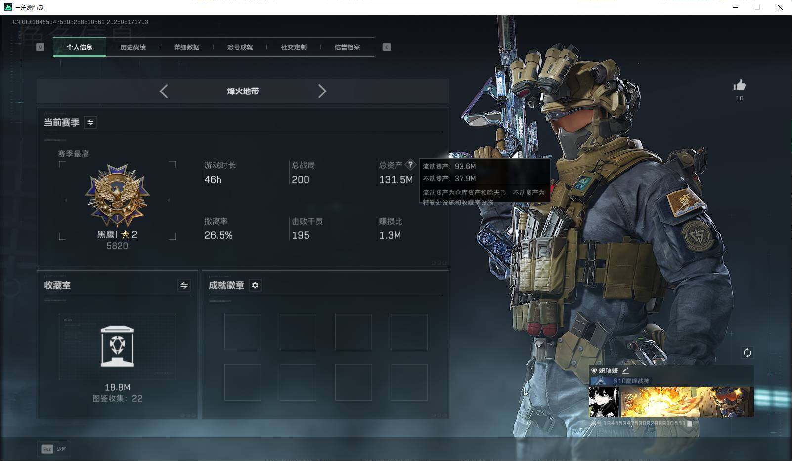Select the 社交定制 tab
This screenshot has width=792, height=461.
(x=294, y=47)
